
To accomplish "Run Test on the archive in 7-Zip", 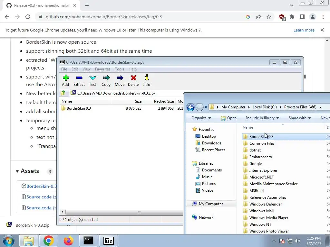I will pos(92,80).
